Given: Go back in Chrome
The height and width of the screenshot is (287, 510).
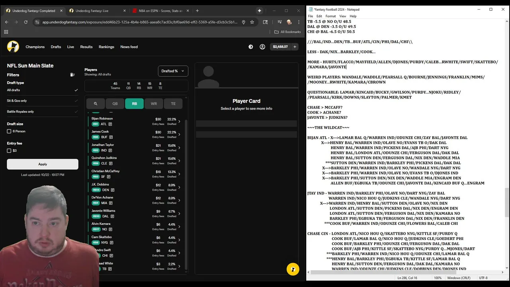Looking at the screenshot, I should coord(6,22).
